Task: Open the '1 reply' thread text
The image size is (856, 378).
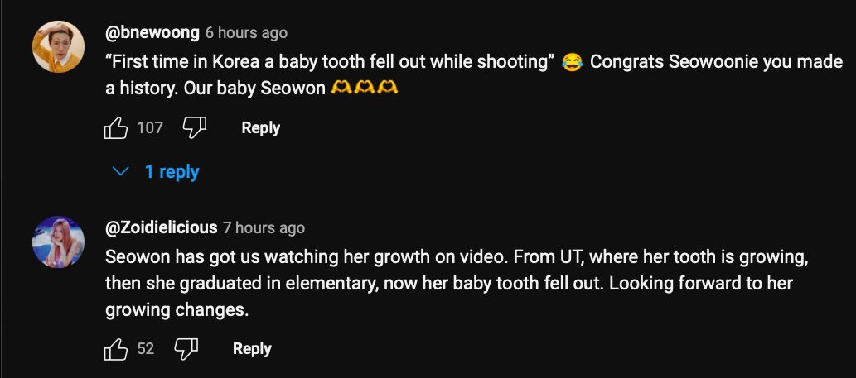Action: click(172, 171)
